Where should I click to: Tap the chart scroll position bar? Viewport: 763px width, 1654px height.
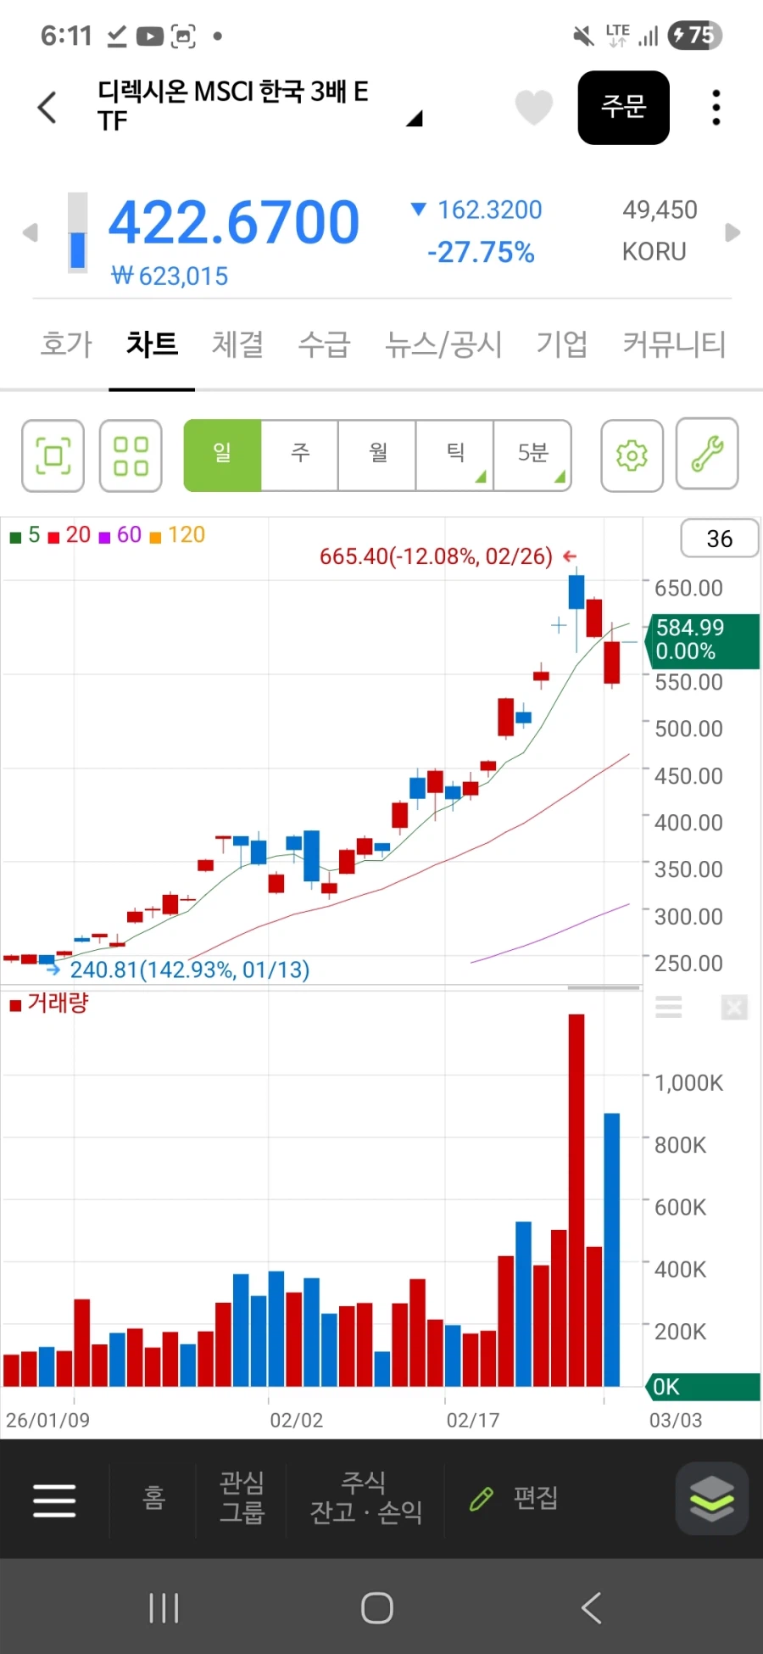click(604, 987)
